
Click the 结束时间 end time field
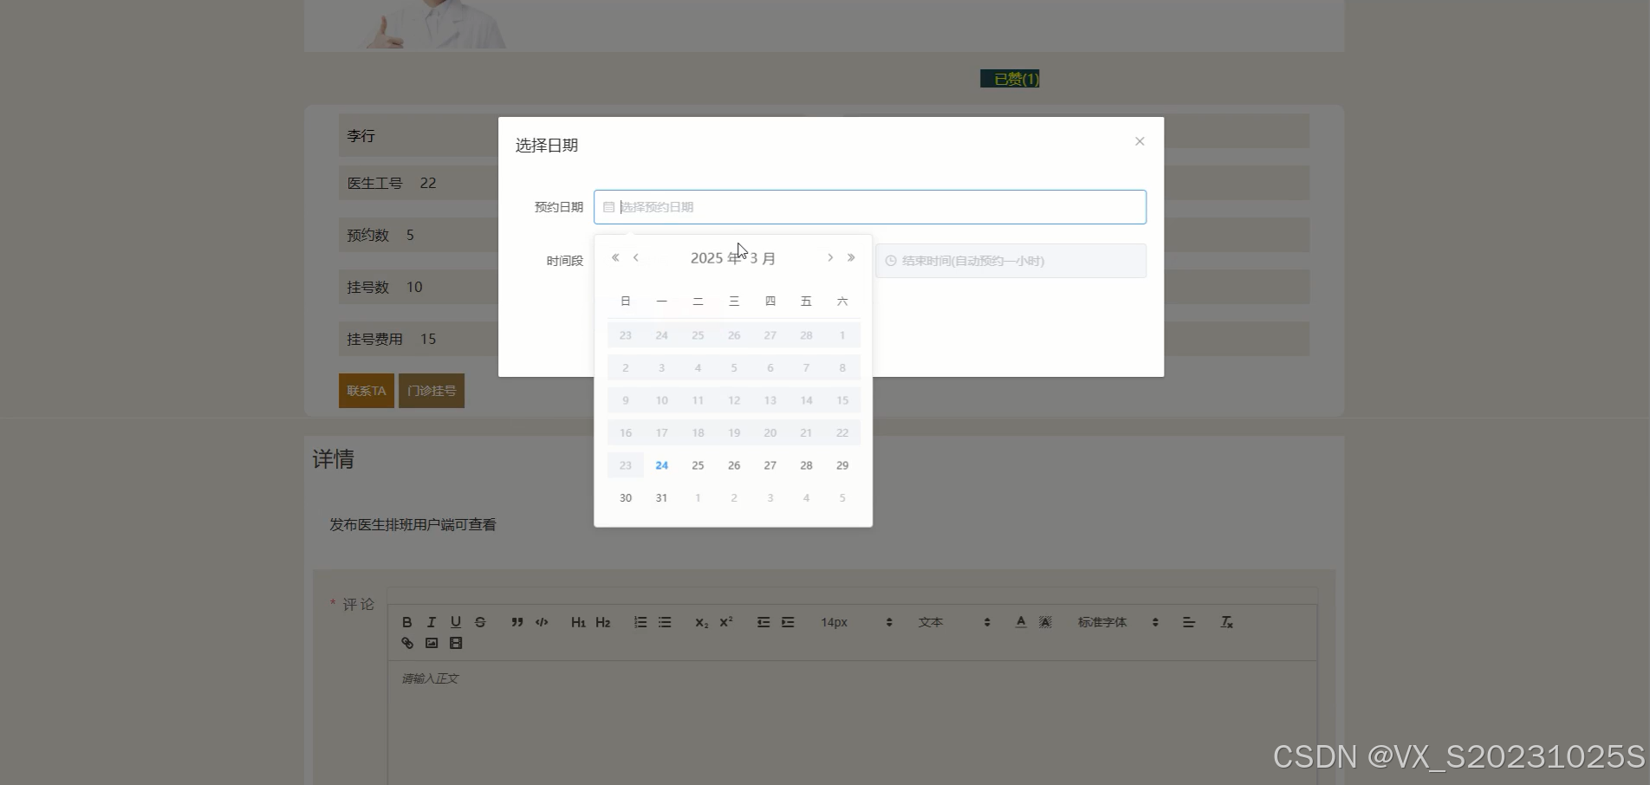1010,261
